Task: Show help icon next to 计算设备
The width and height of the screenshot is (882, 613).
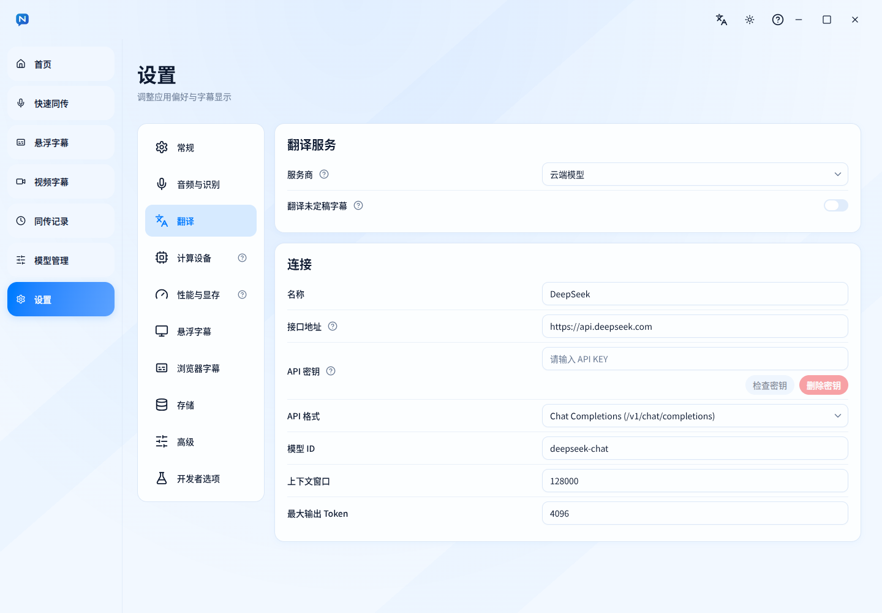Action: pos(243,258)
